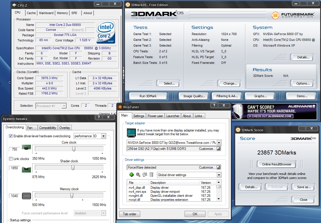Click the CPU-Z title bar icon
The image size is (321, 223).
tap(14, 5)
